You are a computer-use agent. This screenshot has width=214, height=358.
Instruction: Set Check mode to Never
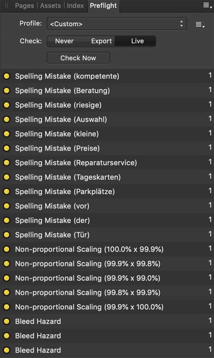click(64, 41)
